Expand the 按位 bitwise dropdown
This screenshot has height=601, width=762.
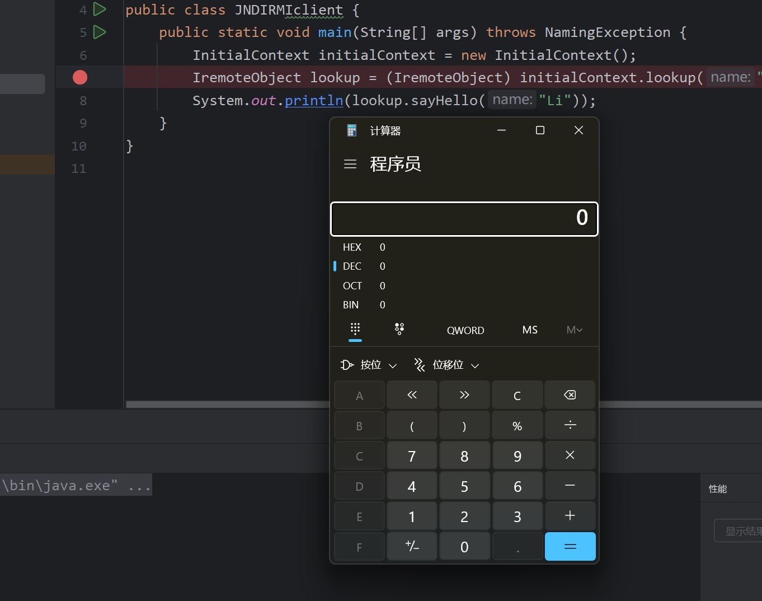click(369, 365)
